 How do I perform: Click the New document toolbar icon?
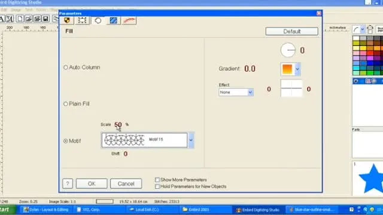20,19
